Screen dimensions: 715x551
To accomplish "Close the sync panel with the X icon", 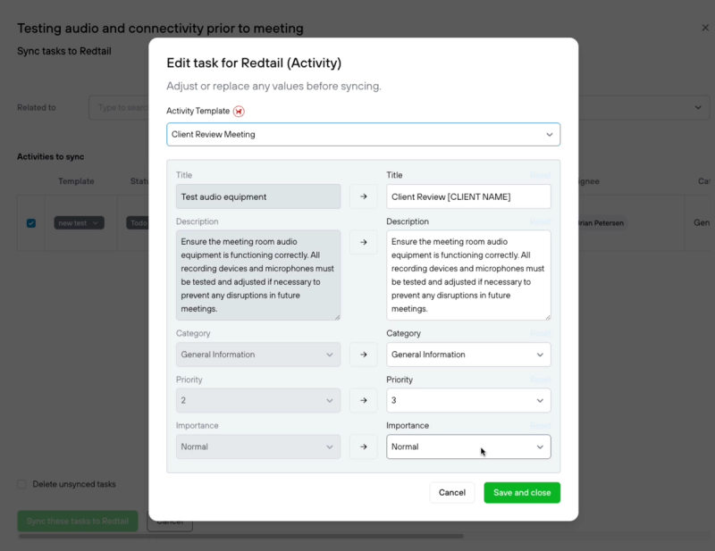I will point(705,28).
